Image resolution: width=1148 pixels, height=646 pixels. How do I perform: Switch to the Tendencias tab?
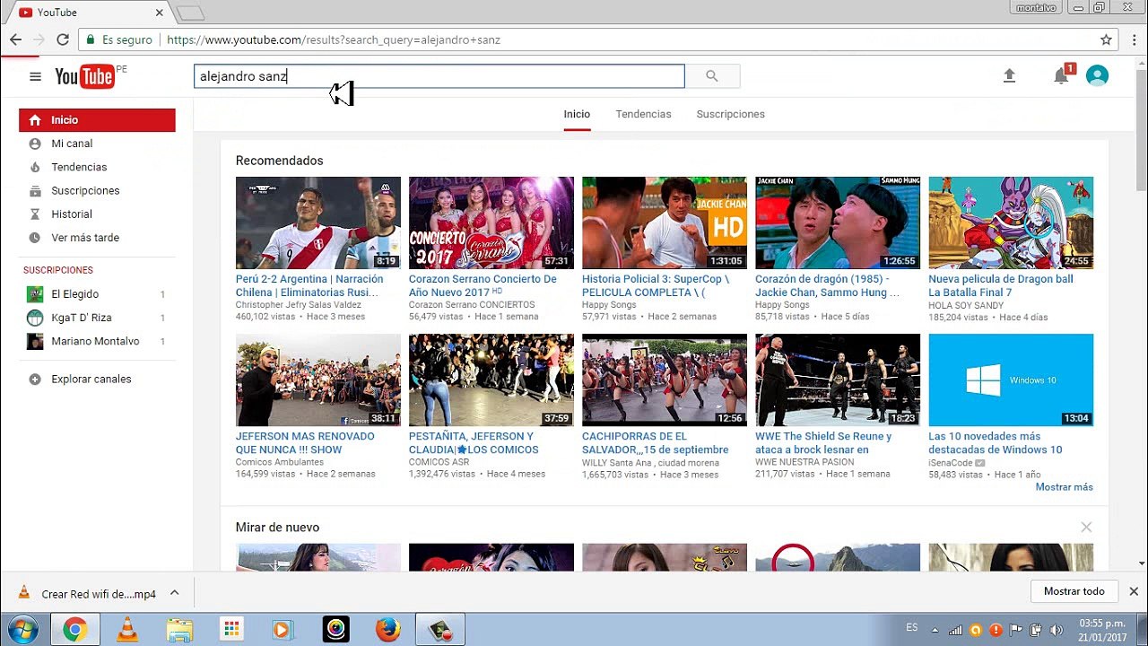coord(643,114)
